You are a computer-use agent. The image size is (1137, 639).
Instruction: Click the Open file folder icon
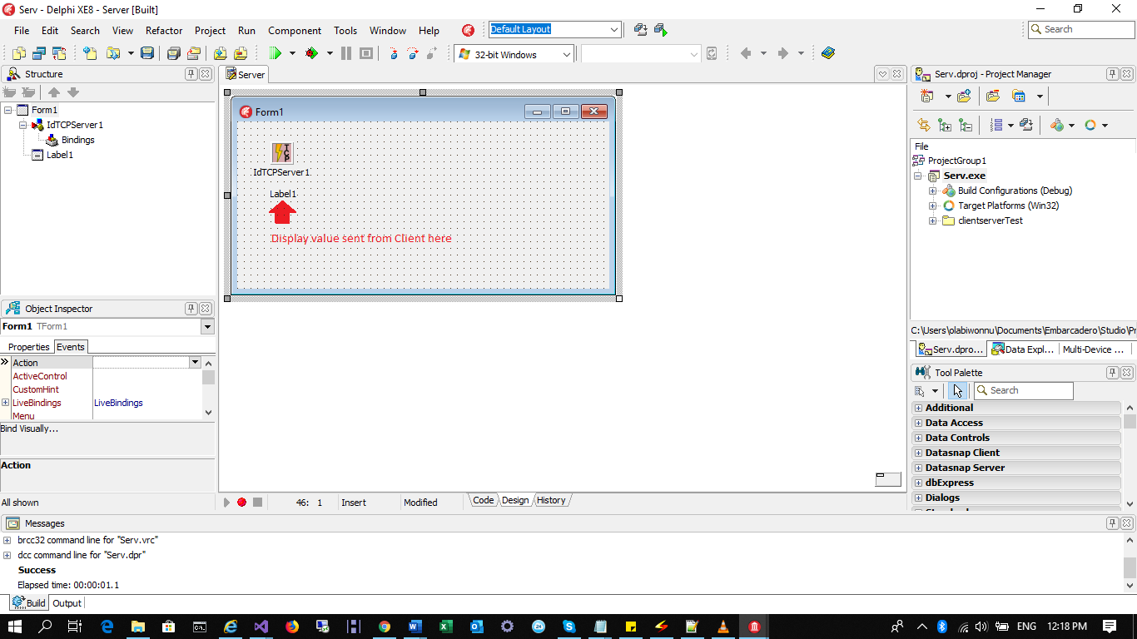(113, 53)
